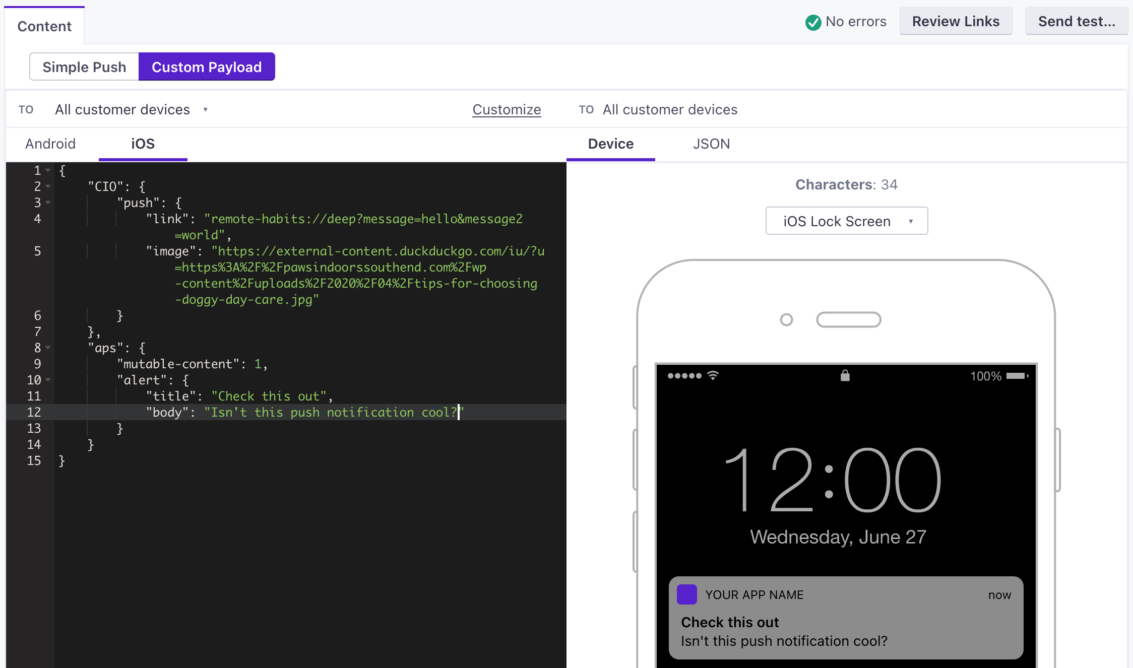
Task: Open the Customize link
Action: pyautogui.click(x=507, y=109)
